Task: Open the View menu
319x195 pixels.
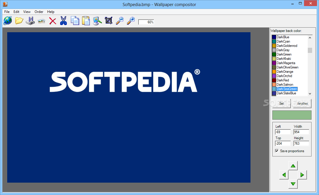Action: (27, 12)
